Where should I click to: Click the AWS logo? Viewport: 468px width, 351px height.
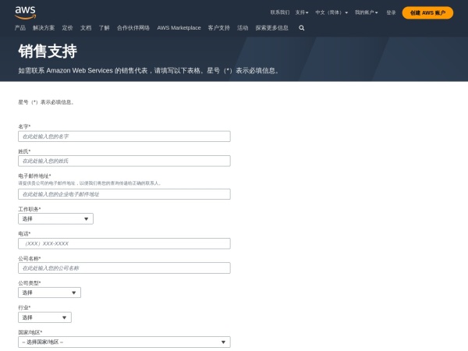(26, 11)
